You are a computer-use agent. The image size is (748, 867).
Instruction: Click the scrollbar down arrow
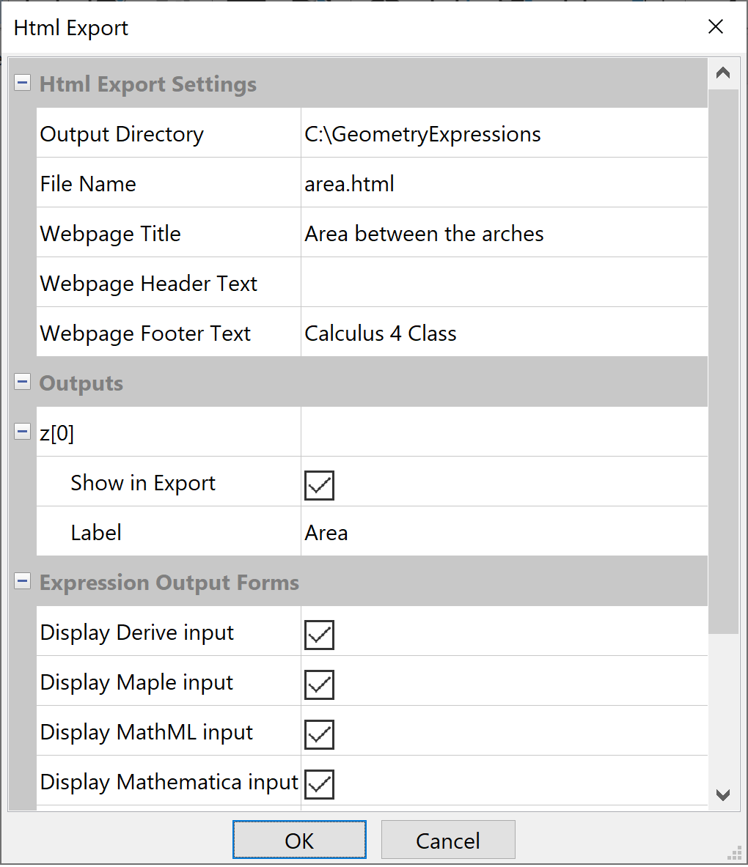[723, 795]
